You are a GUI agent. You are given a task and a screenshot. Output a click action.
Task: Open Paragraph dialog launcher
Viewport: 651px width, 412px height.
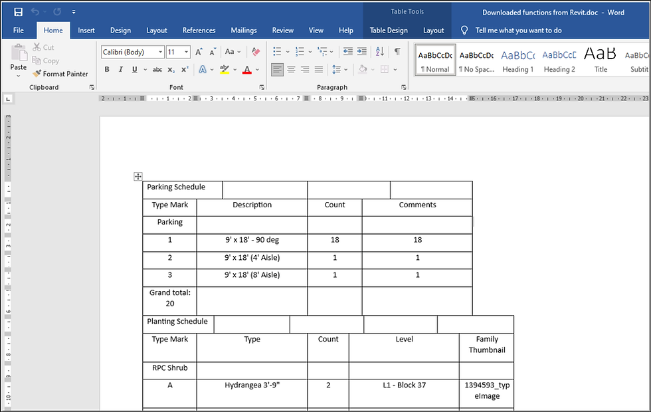404,87
